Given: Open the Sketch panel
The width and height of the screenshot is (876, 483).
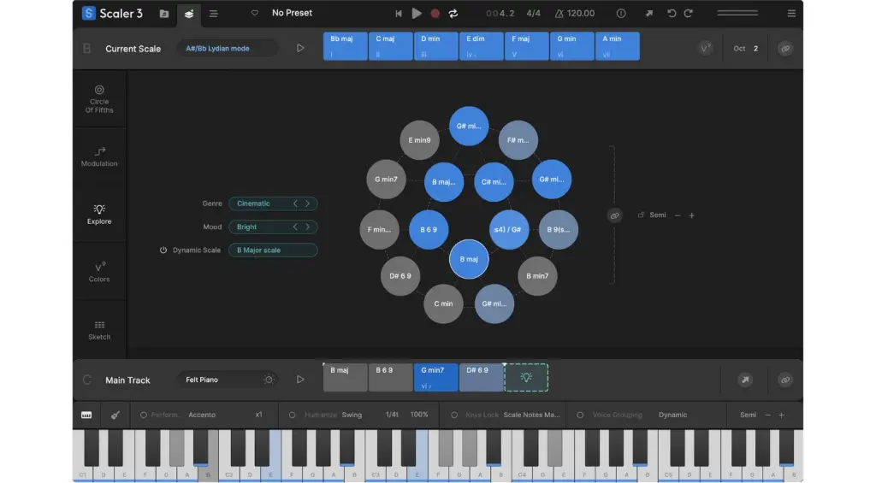Looking at the screenshot, I should tap(99, 330).
